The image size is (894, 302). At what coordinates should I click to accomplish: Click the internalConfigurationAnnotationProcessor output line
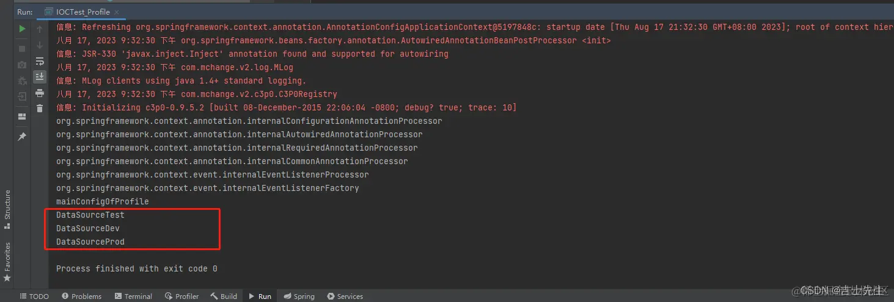click(249, 121)
